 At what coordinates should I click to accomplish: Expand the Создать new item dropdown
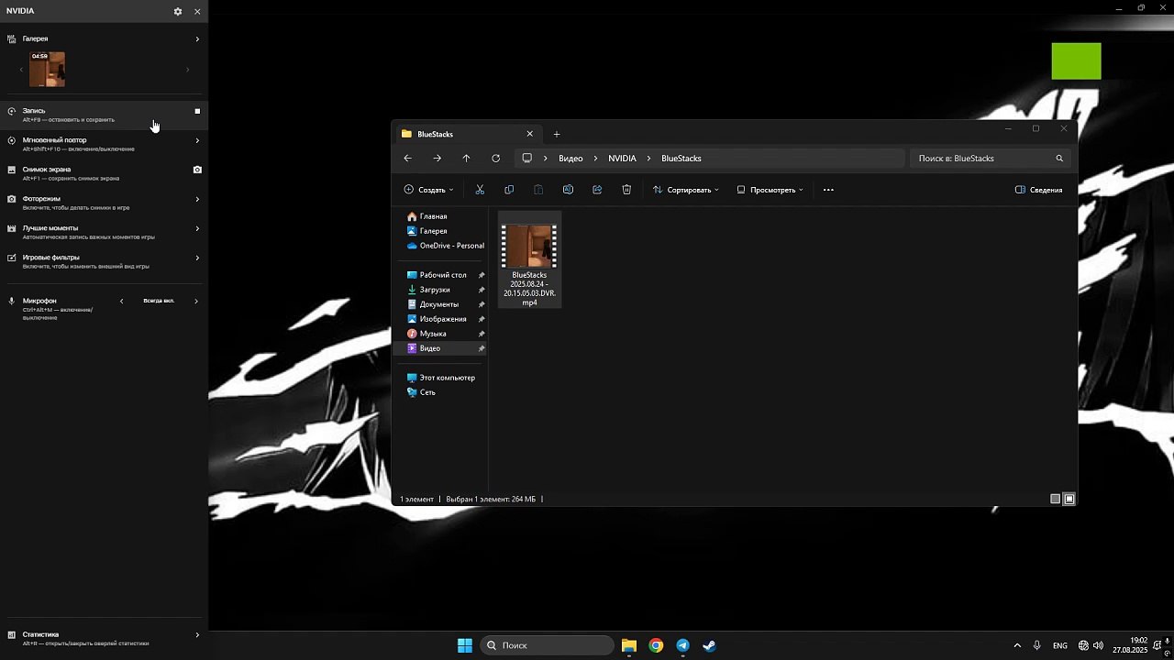[x=428, y=190]
